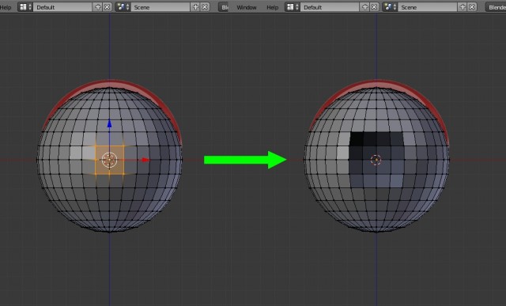Image resolution: width=506 pixels, height=306 pixels.
Task: Click the red X-axis manipulator arrow
Action: [x=145, y=160]
